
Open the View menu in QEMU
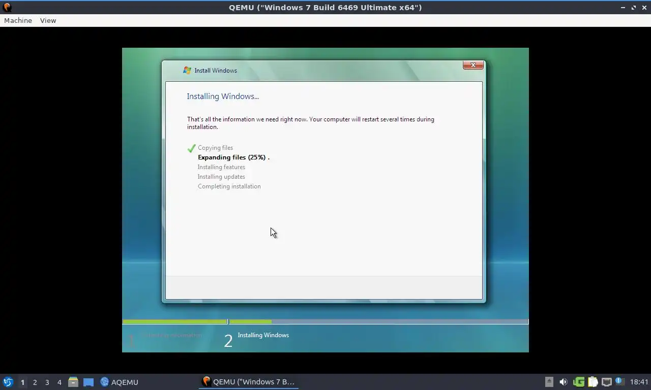pos(48,20)
